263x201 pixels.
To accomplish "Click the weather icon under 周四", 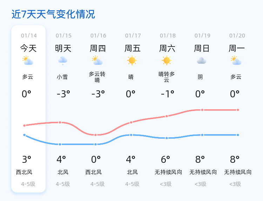I will [x=97, y=61].
